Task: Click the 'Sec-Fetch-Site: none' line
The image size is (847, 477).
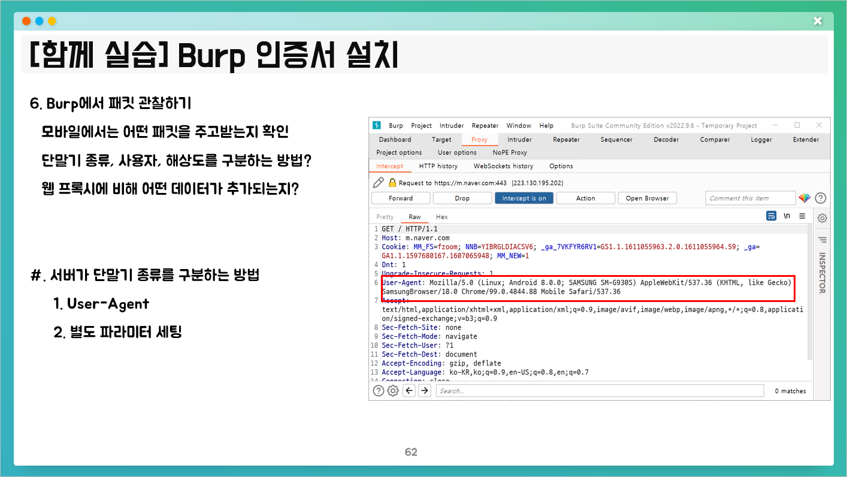Action: tap(422, 327)
